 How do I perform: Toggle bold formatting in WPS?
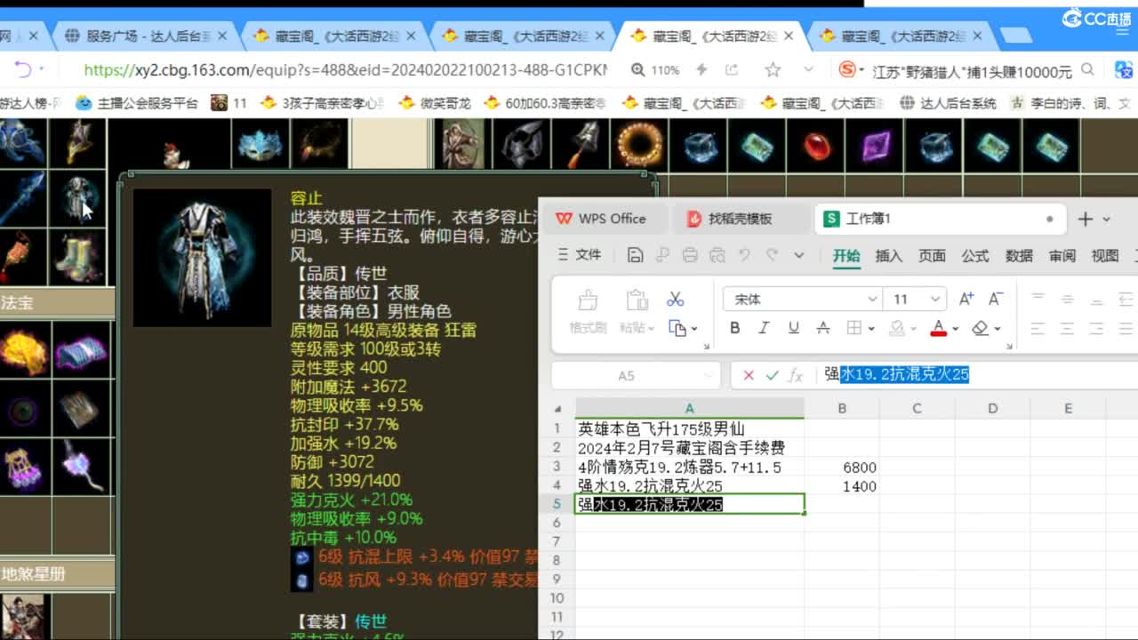(x=734, y=328)
